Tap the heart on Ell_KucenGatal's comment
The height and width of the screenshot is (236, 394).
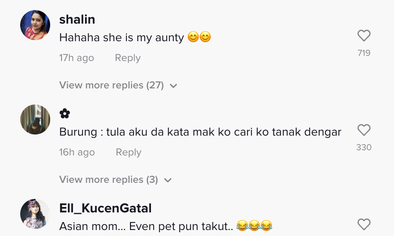tap(364, 224)
